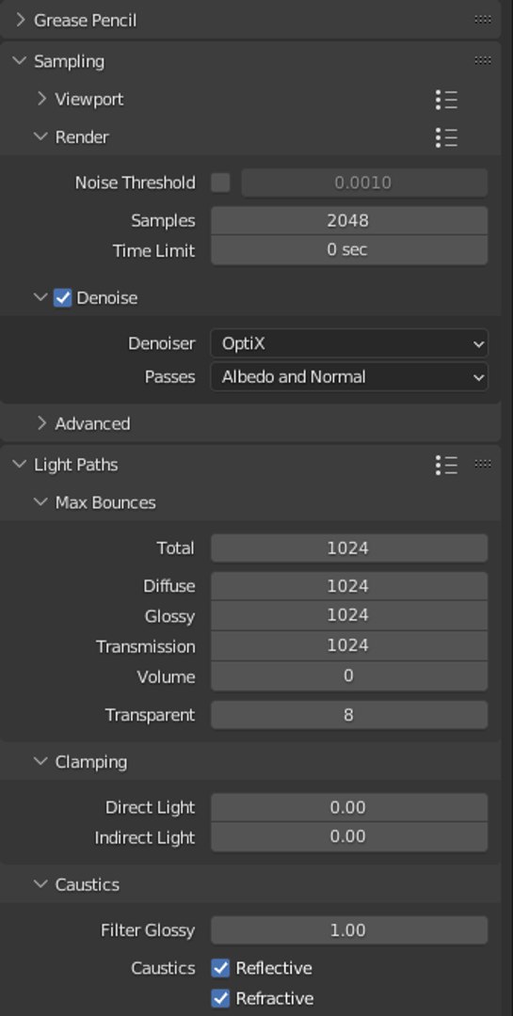Click the Transmission label

pyautogui.click(x=145, y=646)
